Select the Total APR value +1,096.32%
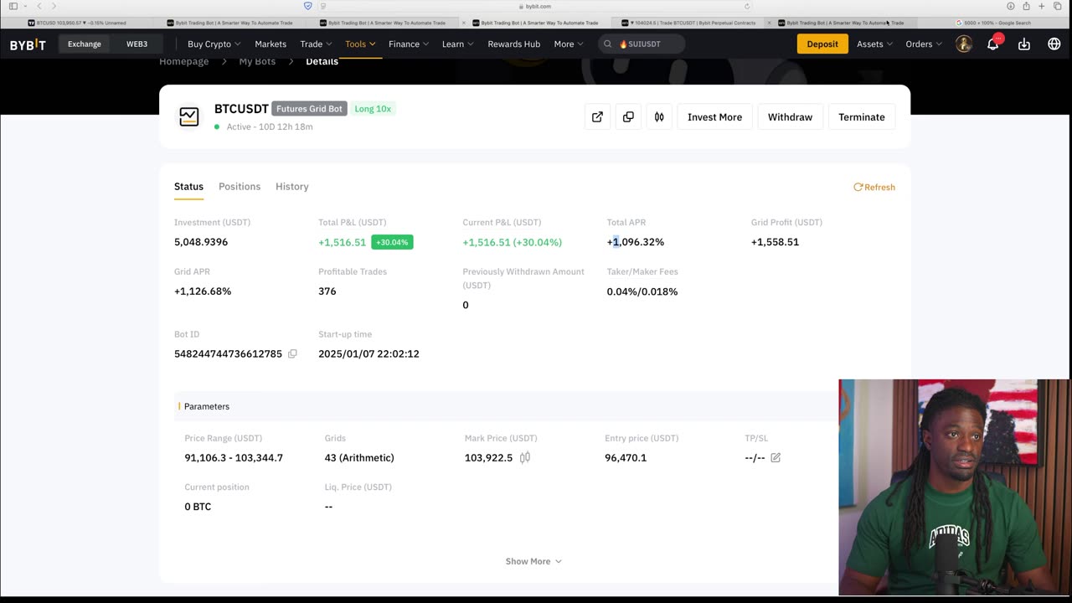 point(636,242)
